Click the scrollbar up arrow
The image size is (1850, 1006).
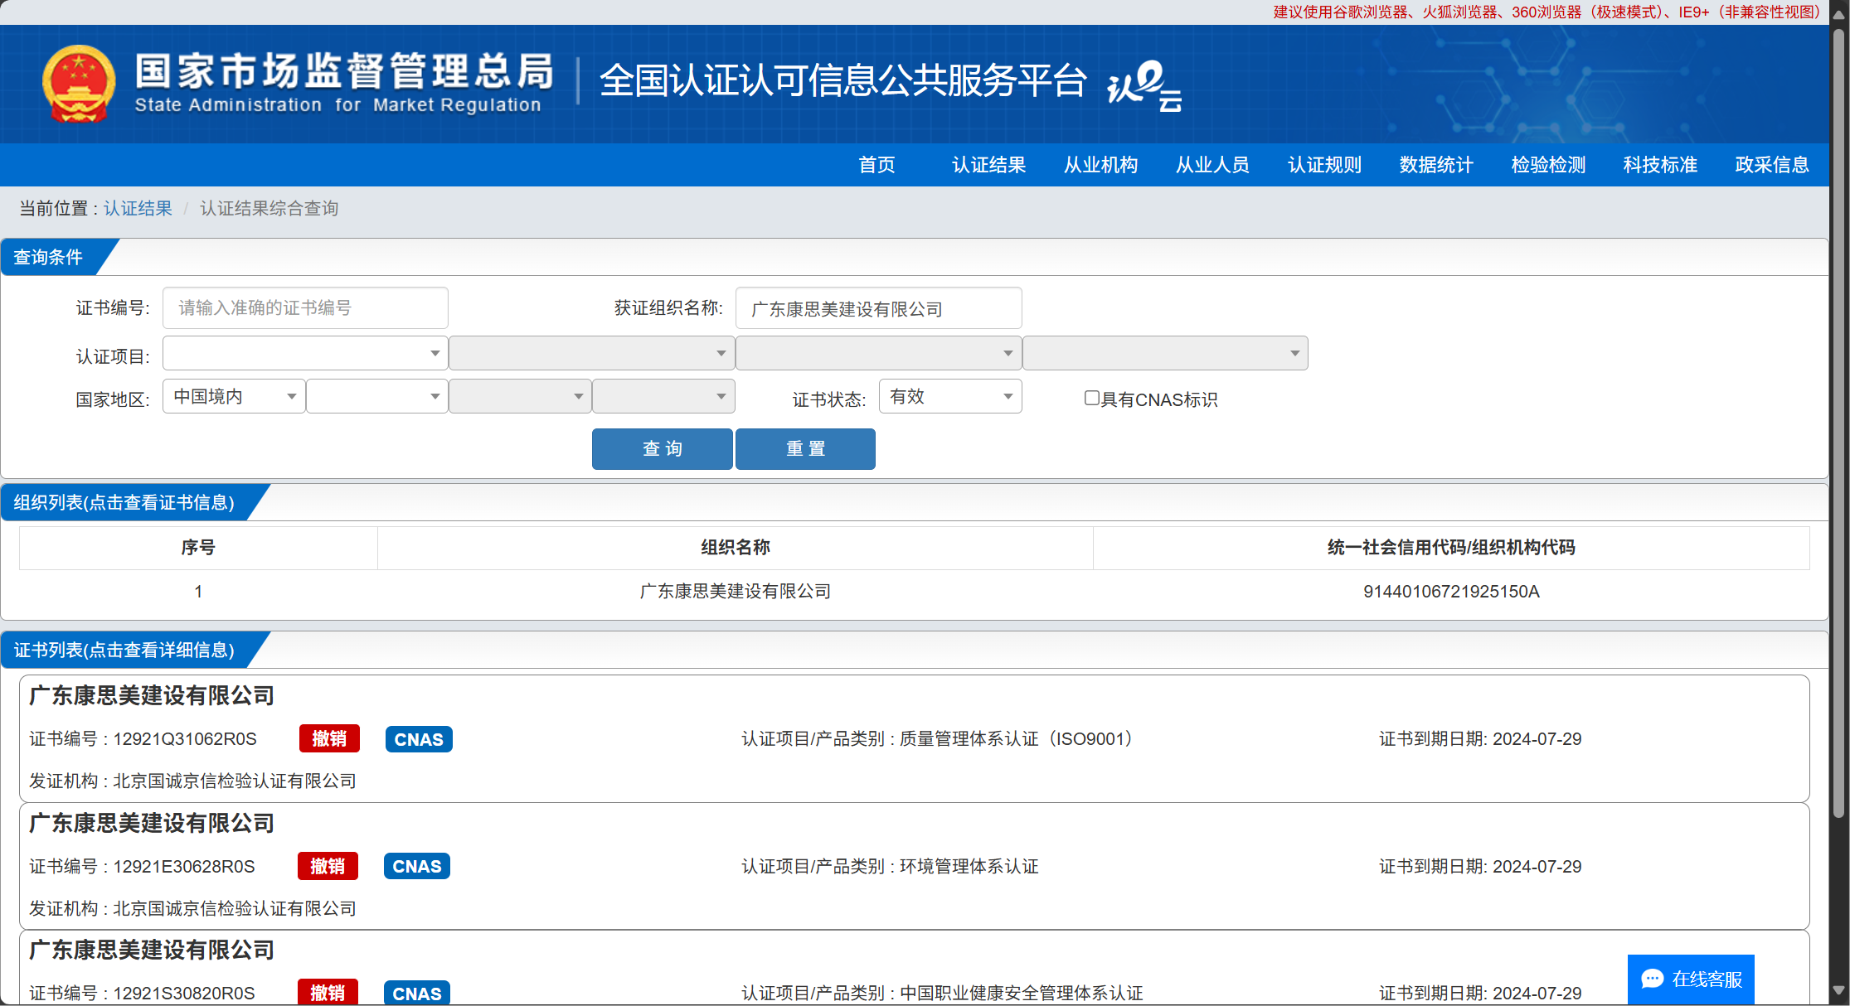point(1838,14)
